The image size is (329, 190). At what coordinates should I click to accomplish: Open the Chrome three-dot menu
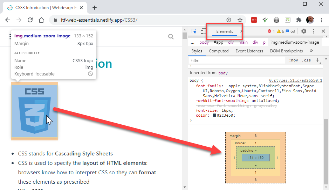321,20
